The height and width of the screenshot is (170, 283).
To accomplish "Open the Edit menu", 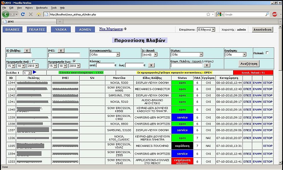I will [x=11, y=8].
